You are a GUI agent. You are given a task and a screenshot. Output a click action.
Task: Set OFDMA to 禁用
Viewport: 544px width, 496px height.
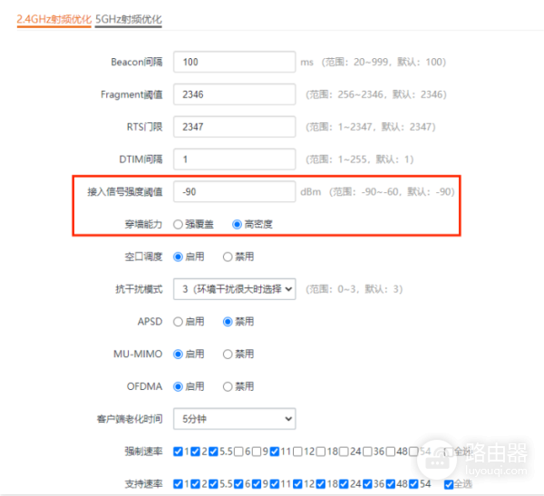point(228,385)
